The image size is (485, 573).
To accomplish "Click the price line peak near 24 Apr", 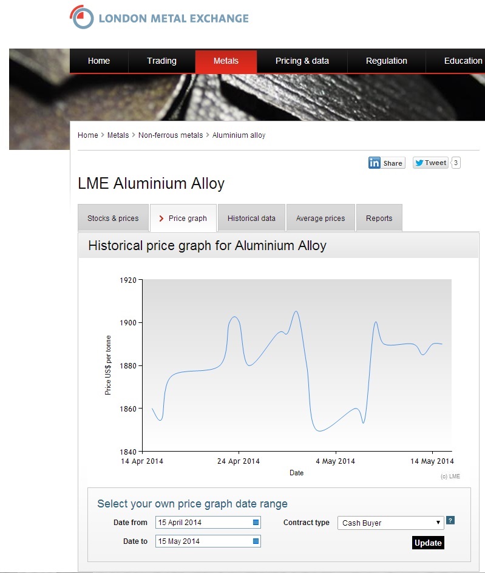I will pyautogui.click(x=234, y=317).
